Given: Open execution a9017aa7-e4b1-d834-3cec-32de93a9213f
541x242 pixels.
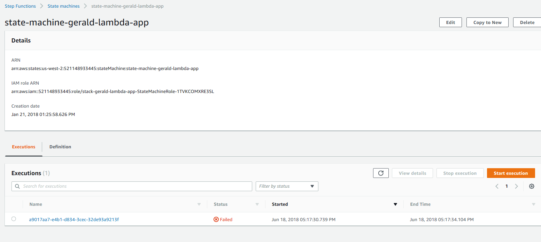Looking at the screenshot, I should click(x=74, y=219).
